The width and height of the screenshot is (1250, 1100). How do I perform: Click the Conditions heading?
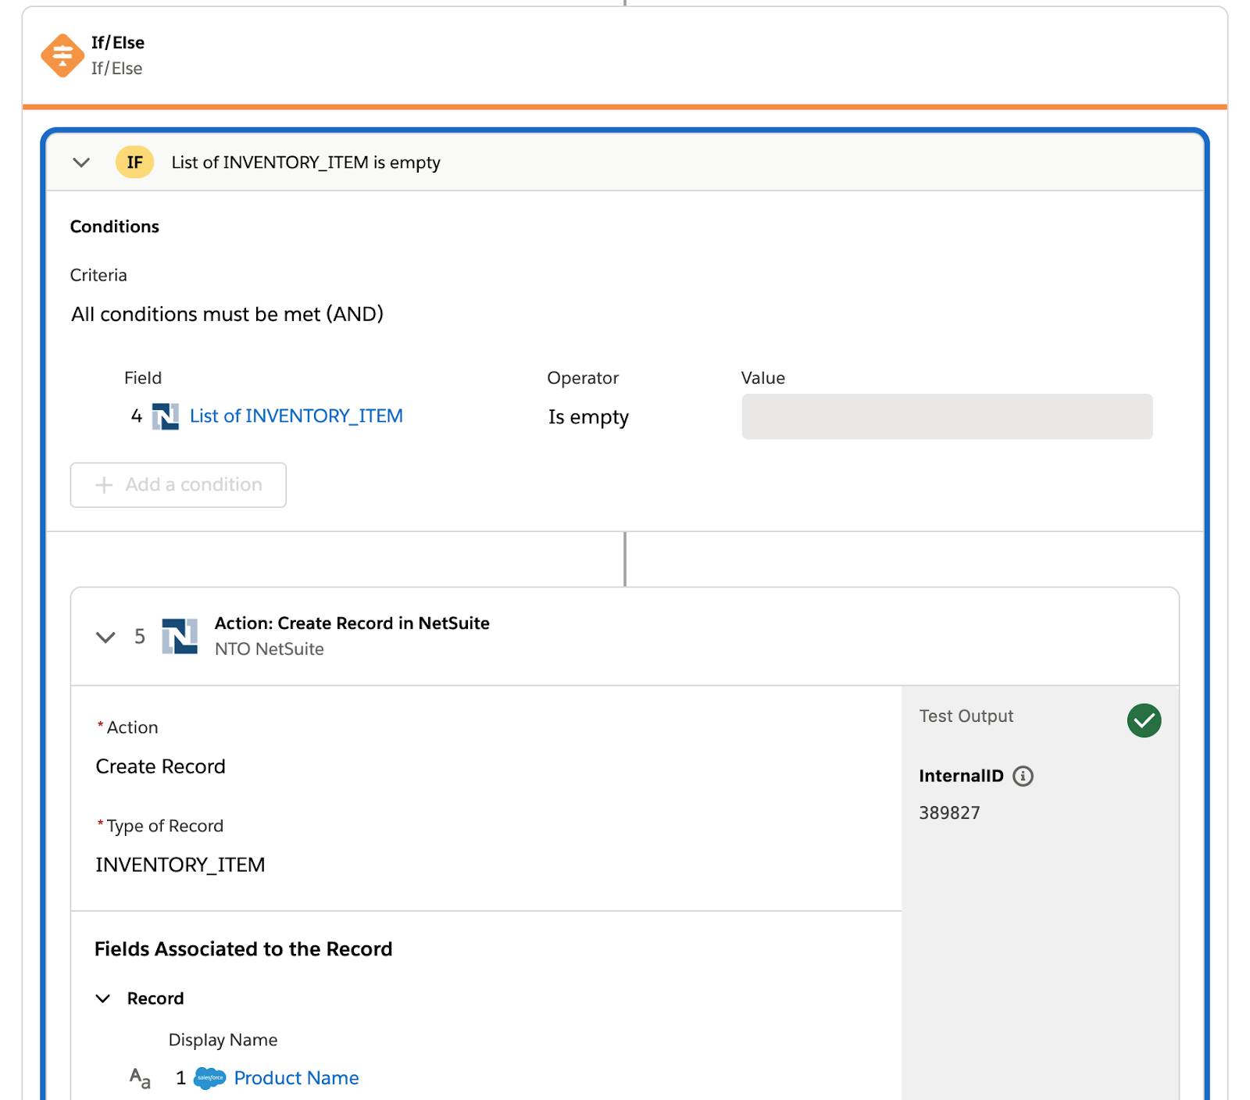click(115, 227)
